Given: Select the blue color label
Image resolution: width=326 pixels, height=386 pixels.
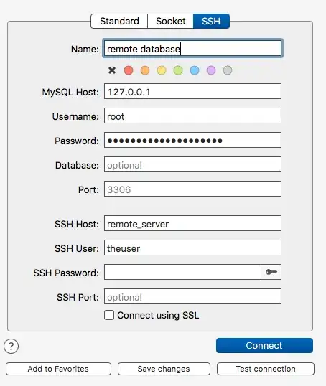Looking at the screenshot, I should [195, 70].
